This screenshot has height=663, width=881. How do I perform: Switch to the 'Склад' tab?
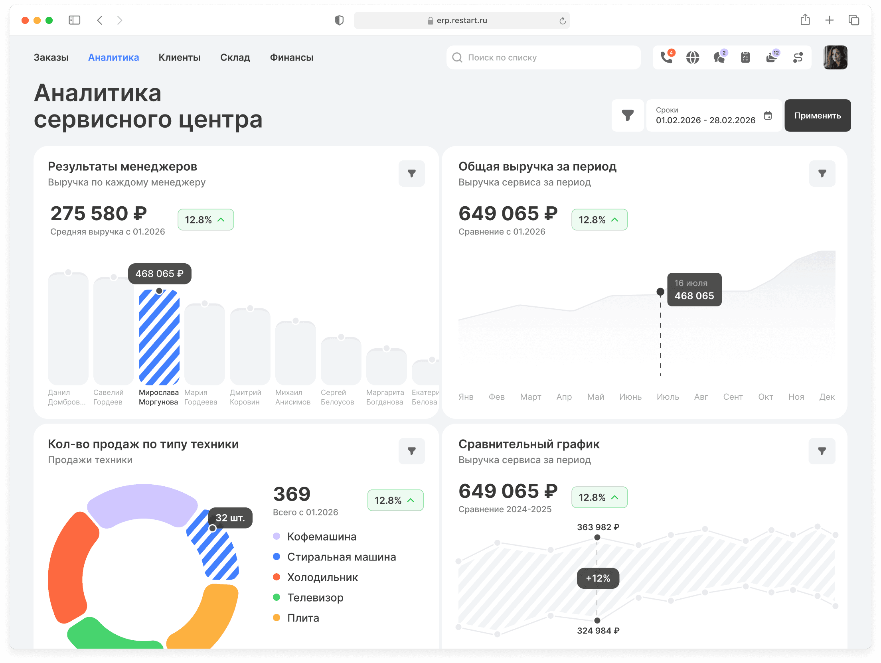click(x=235, y=57)
